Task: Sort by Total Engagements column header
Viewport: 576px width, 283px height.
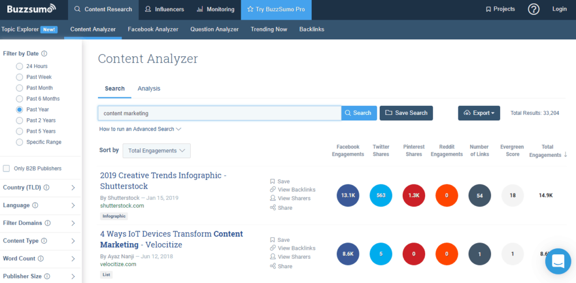Action: point(548,151)
